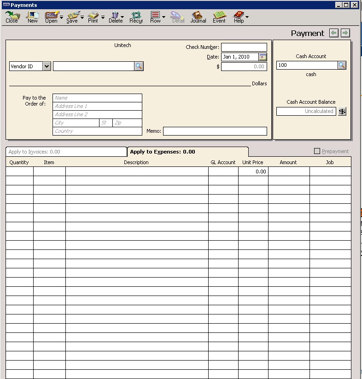Click the St state field

[x=106, y=123]
